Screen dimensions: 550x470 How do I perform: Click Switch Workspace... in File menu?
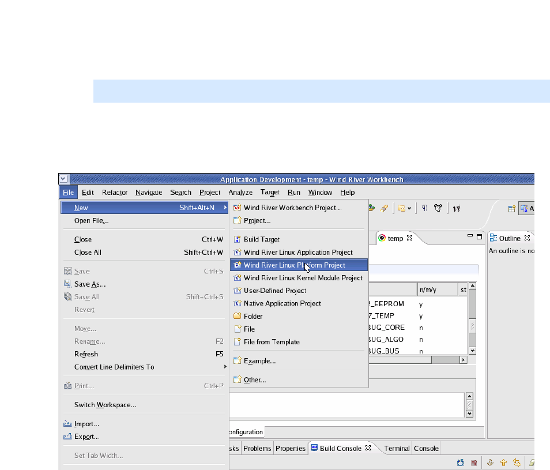145,405
